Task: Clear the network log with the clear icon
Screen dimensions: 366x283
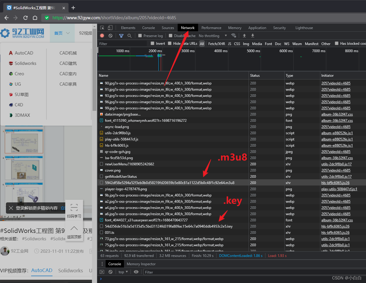Action: click(x=110, y=36)
